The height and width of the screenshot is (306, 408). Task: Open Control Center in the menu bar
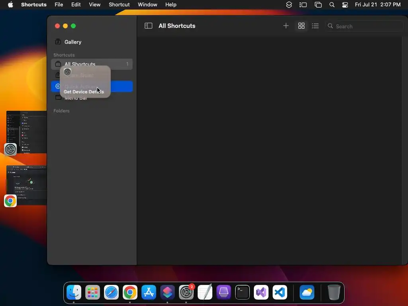[345, 4]
